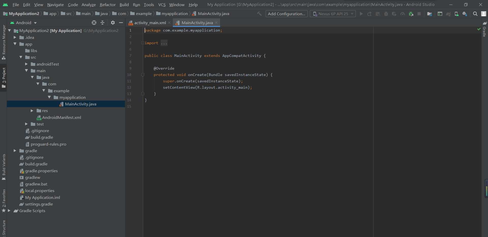Click the Run Anything toolbar icon

pos(440,14)
